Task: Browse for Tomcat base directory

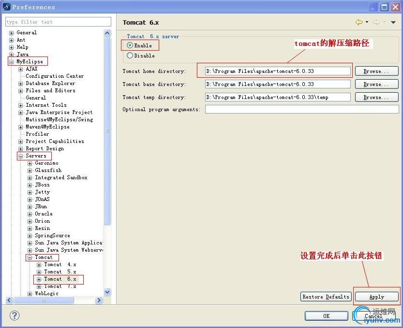Action: [x=376, y=84]
